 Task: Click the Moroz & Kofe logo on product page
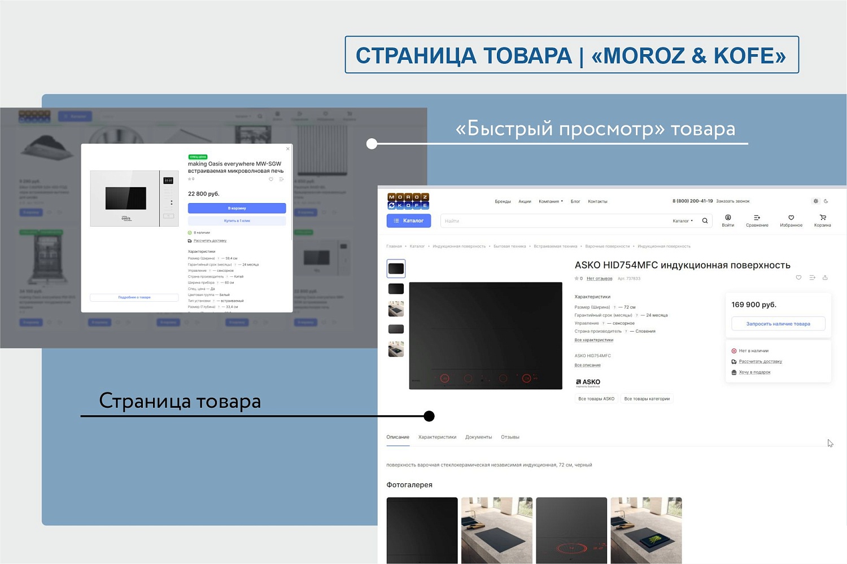coord(408,201)
